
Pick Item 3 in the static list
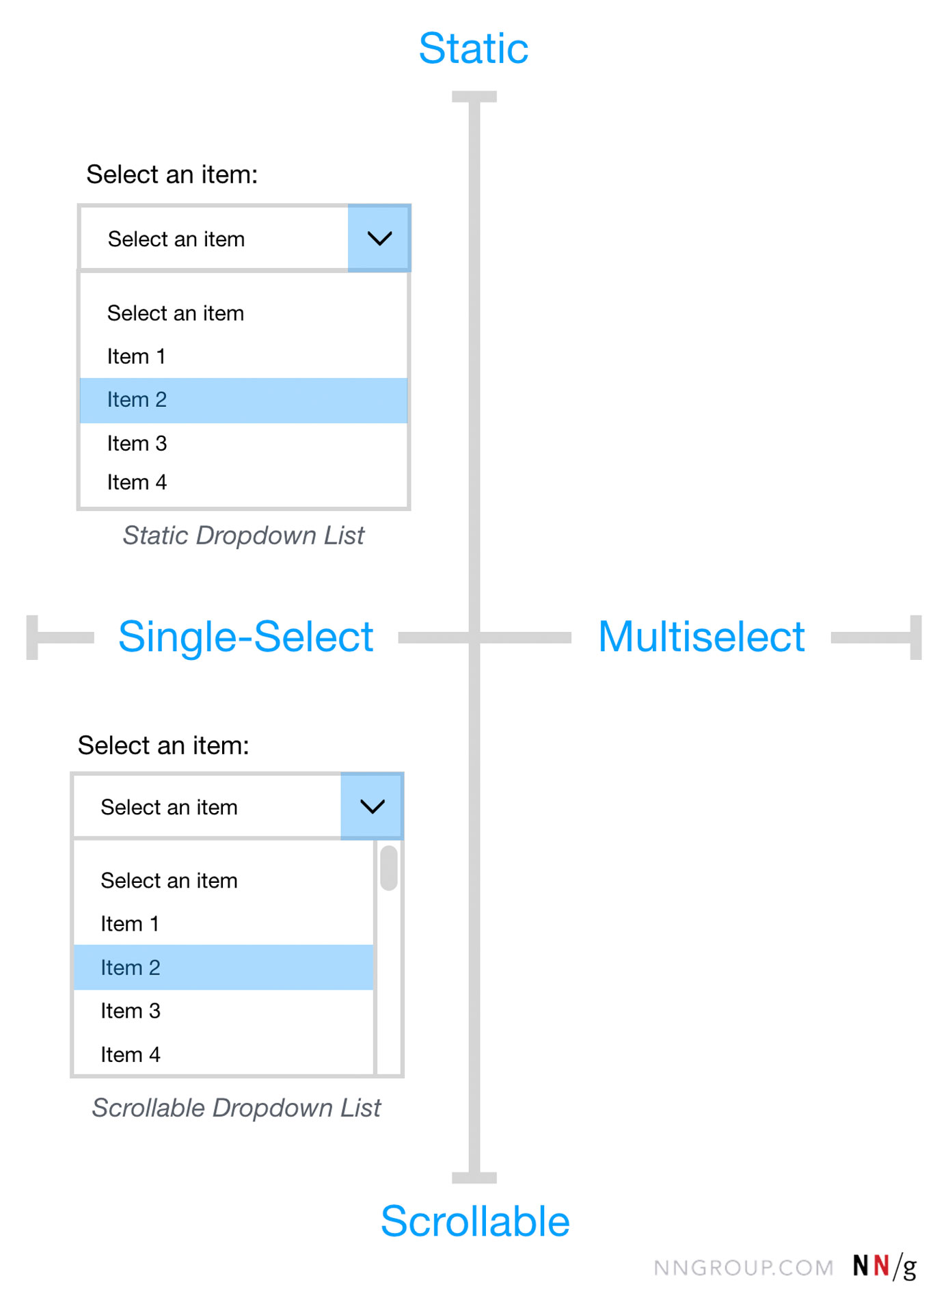click(x=137, y=443)
